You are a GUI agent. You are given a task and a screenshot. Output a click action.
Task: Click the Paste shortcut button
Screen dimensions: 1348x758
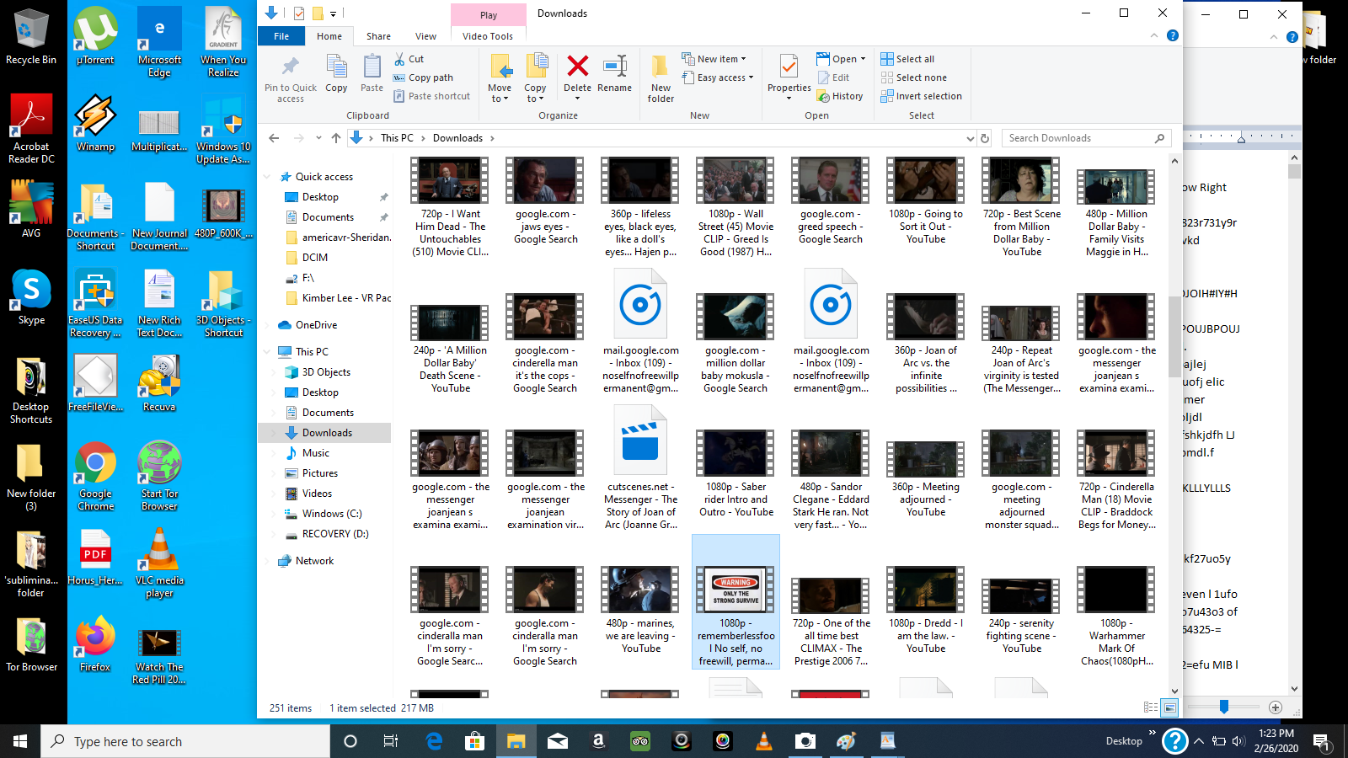(432, 96)
